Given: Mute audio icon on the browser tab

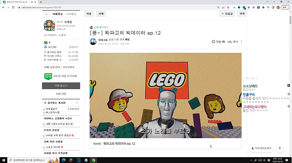Looking at the screenshot, I should coord(32,2).
